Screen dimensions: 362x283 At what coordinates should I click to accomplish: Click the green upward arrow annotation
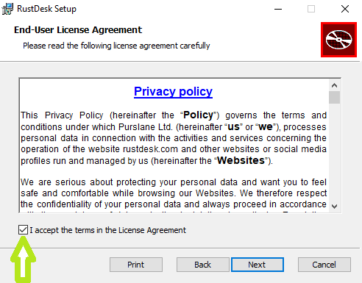[23, 259]
